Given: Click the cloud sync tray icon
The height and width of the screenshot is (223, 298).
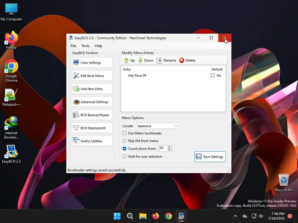Looking at the screenshot, I should (245, 216).
